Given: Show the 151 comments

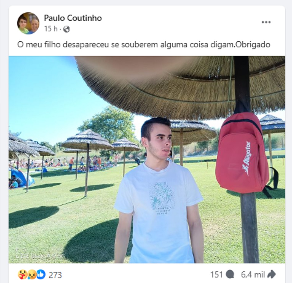Looking at the screenshot, I should (x=216, y=274).
